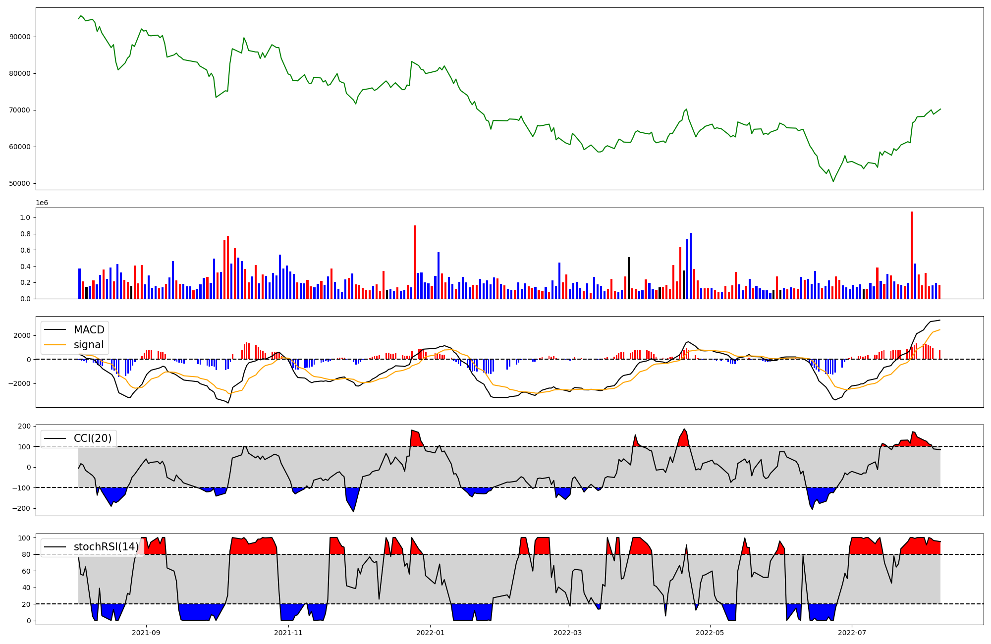Viewport: 991px width, 644px height.
Task: Click the stochRSI(14) legend label
Action: 106,547
